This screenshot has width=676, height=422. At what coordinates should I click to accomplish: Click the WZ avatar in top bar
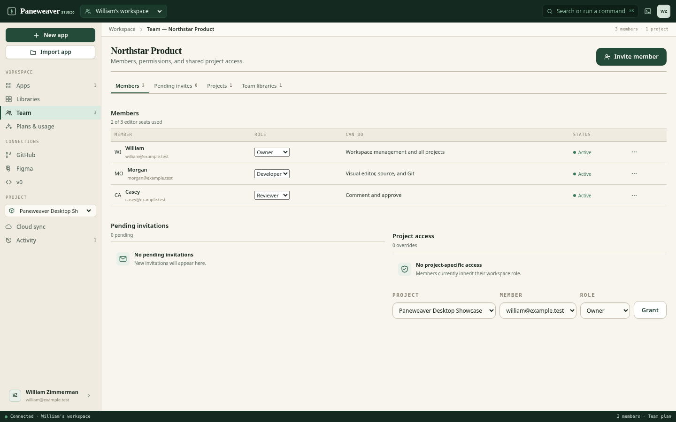pyautogui.click(x=664, y=11)
